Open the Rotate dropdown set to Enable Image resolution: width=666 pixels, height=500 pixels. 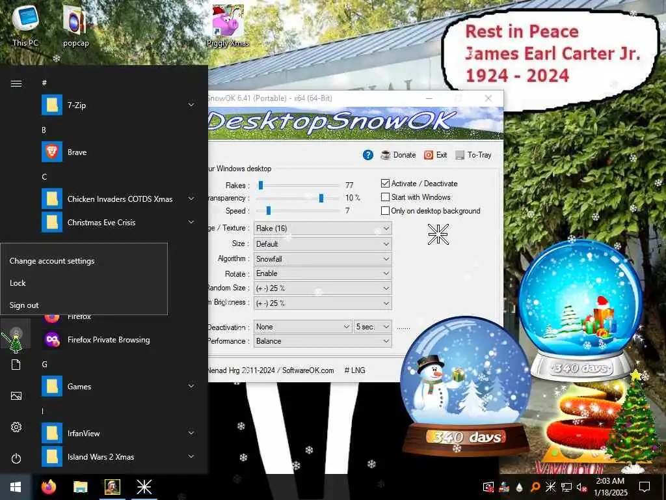tap(323, 273)
